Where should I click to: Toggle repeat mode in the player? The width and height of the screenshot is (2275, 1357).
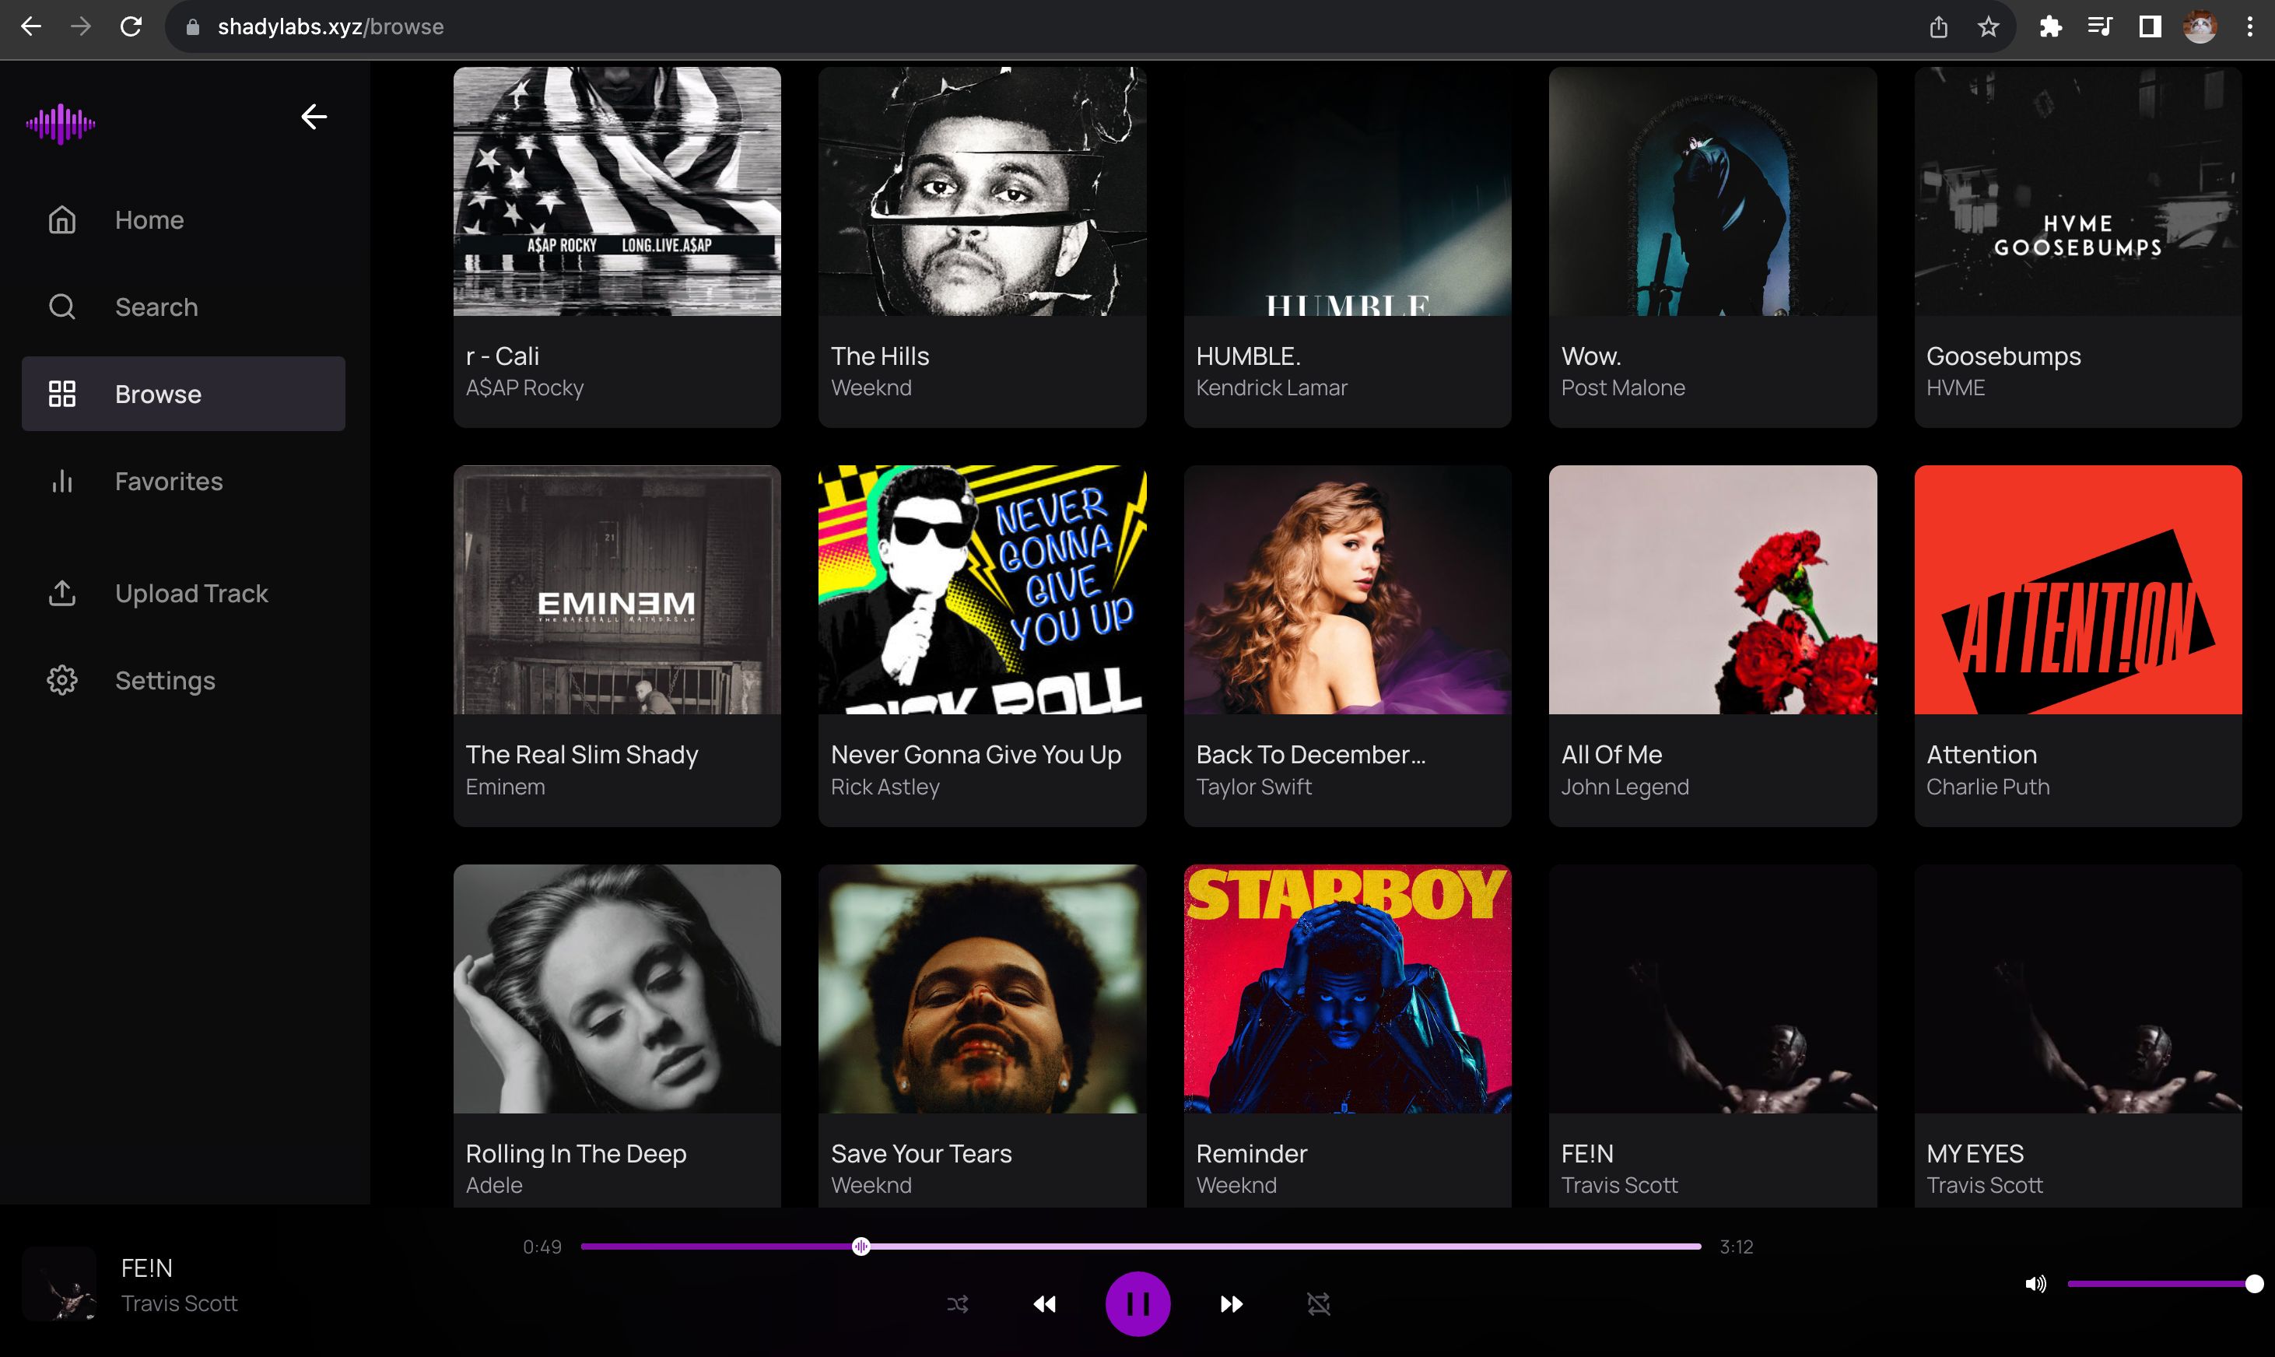(x=1318, y=1304)
